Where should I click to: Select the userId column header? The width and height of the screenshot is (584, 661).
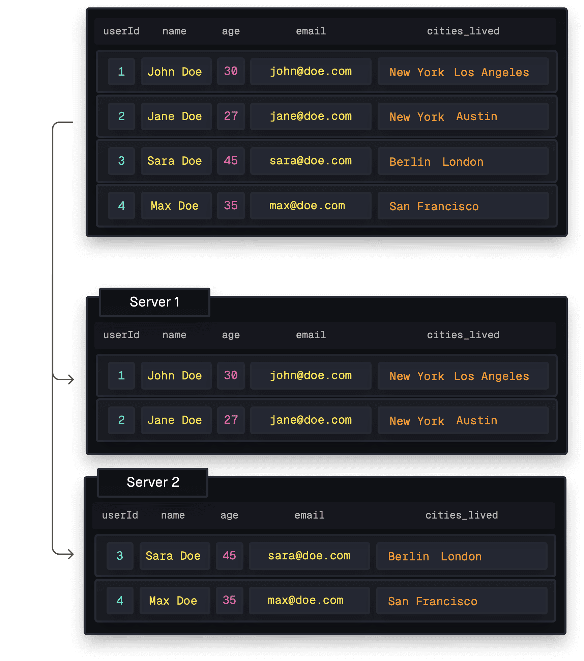(121, 31)
